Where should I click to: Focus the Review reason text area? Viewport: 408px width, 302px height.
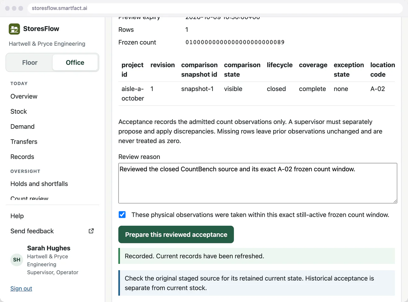(x=258, y=183)
